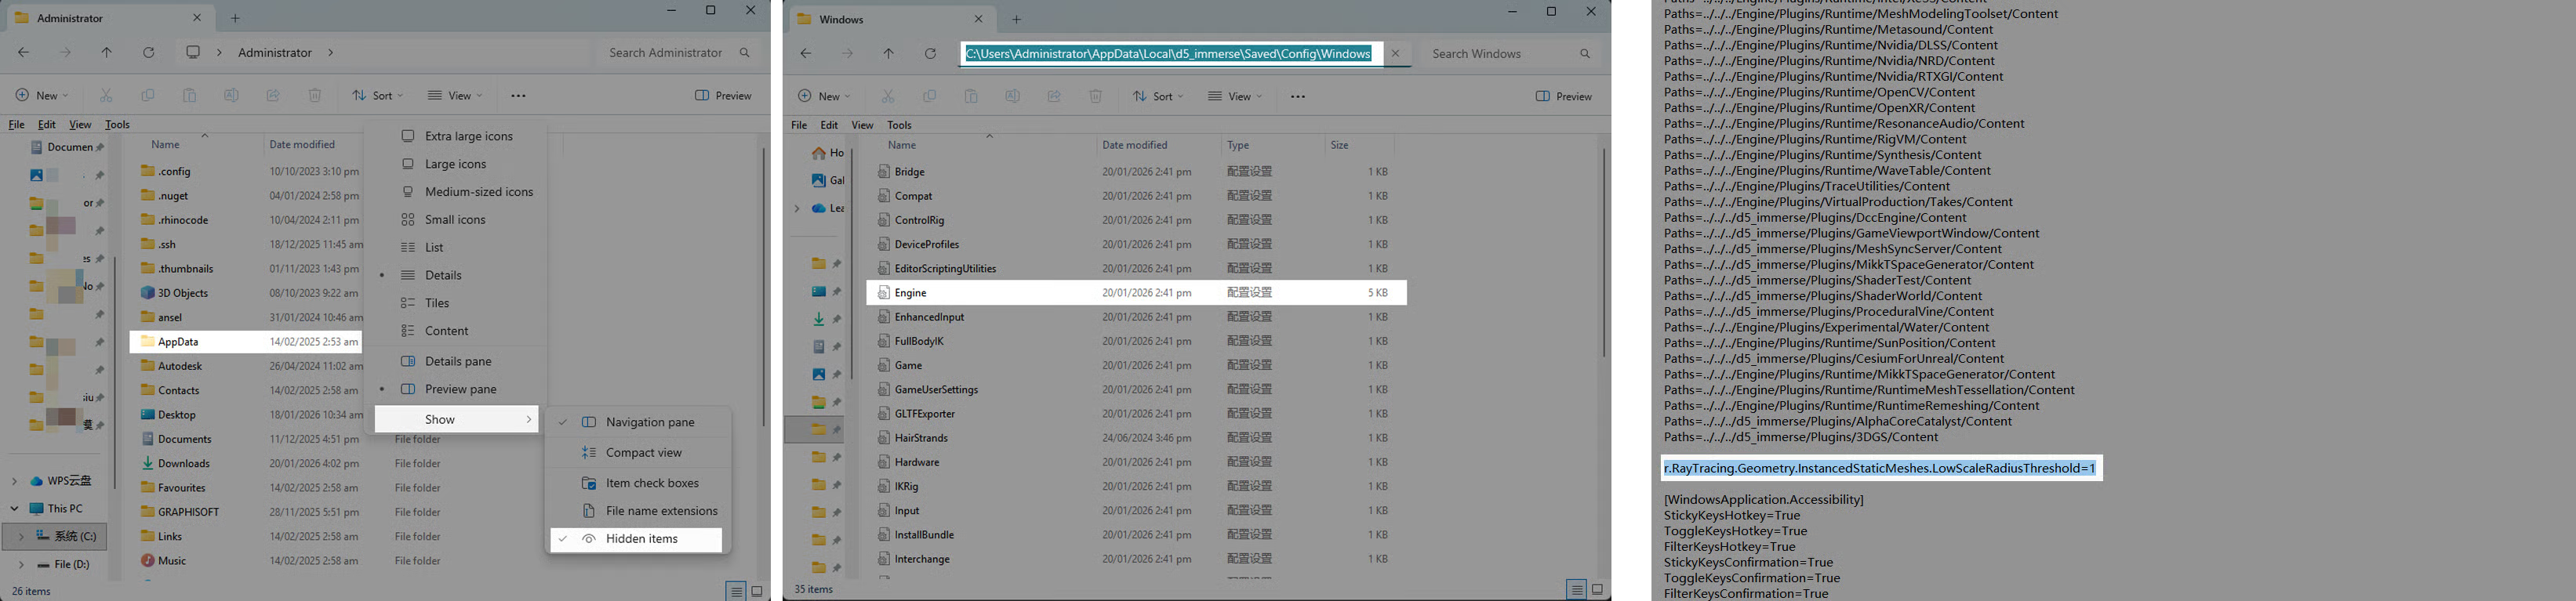Select the Music folder icon

[x=147, y=560]
